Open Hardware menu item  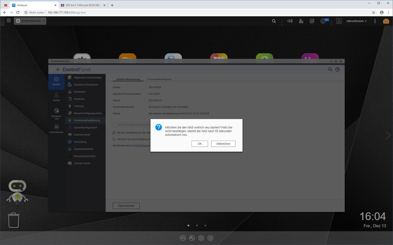[85, 99]
